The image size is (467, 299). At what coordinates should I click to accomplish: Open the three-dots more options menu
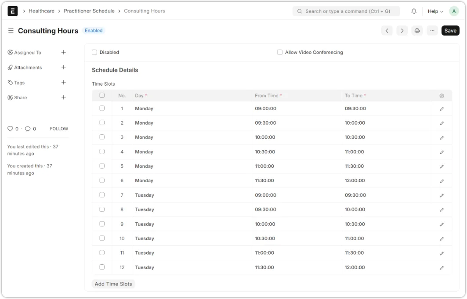click(432, 31)
